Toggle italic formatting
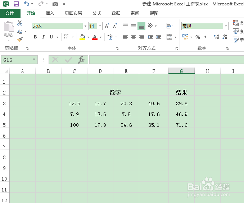244x203 pixels. 43,37
